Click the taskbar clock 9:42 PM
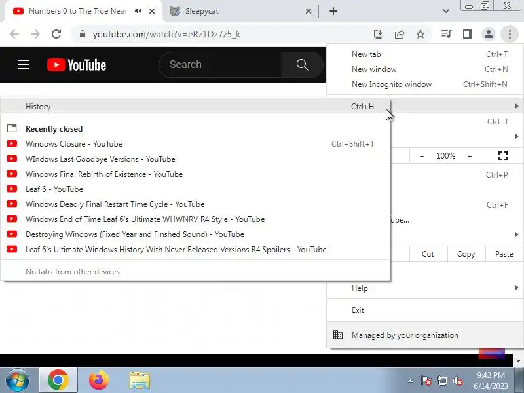The height and width of the screenshot is (393, 524). point(491,375)
